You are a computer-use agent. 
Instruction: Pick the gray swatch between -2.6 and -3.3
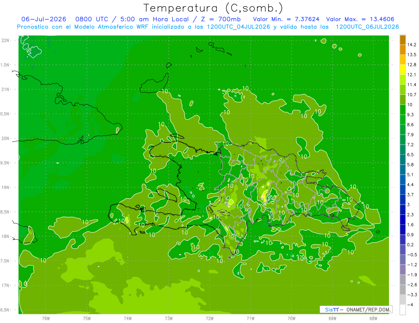403,290
